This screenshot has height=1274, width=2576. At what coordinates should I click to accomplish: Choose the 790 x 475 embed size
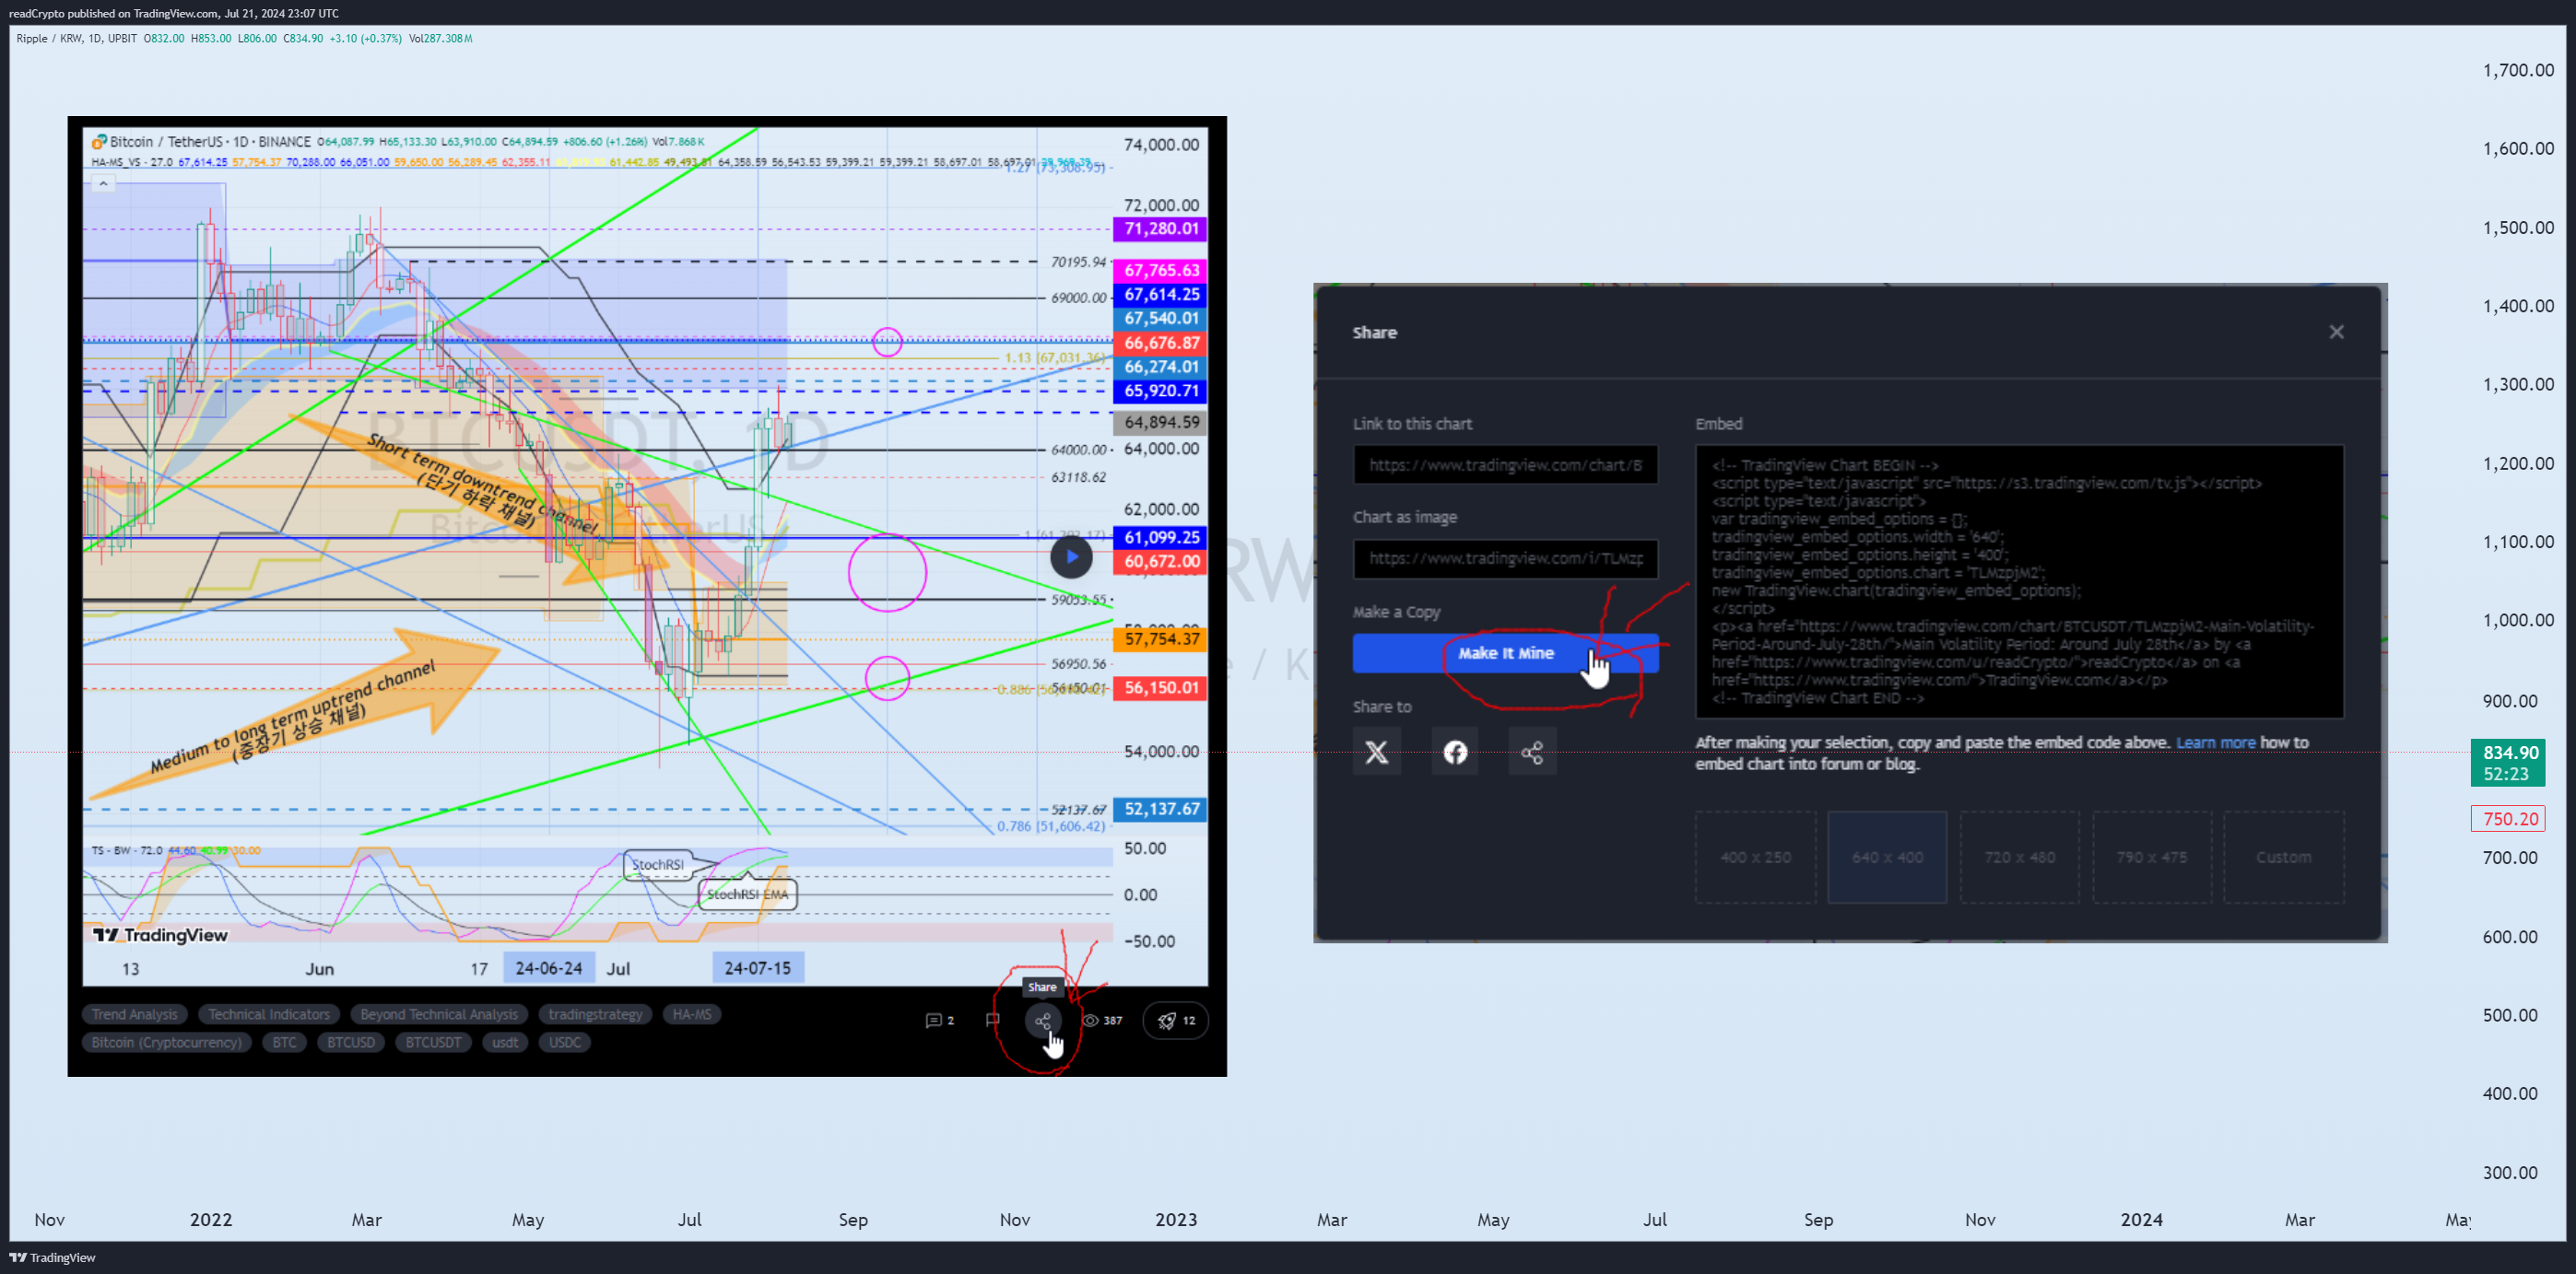pyautogui.click(x=2151, y=857)
